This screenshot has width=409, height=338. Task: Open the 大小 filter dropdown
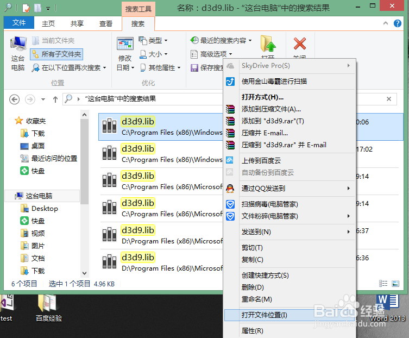point(154,54)
